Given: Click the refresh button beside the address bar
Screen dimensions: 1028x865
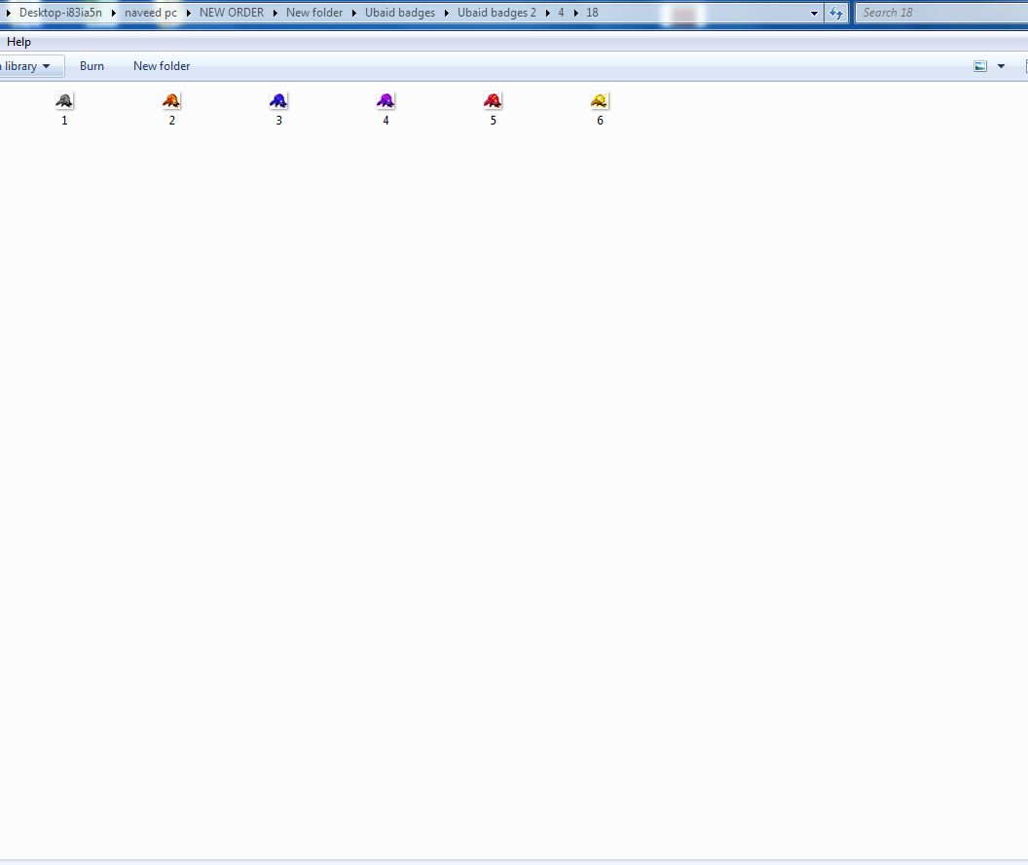Looking at the screenshot, I should (836, 13).
